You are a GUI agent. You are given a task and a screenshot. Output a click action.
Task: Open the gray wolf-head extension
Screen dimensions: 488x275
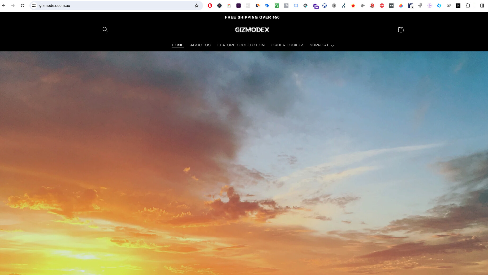click(x=363, y=6)
